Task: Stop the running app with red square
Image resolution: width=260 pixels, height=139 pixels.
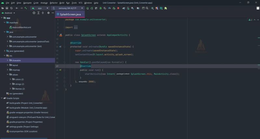Action: click(x=118, y=8)
